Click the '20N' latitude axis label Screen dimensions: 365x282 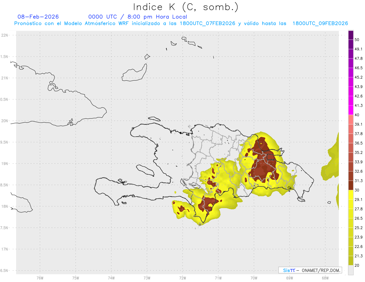pos(5,121)
